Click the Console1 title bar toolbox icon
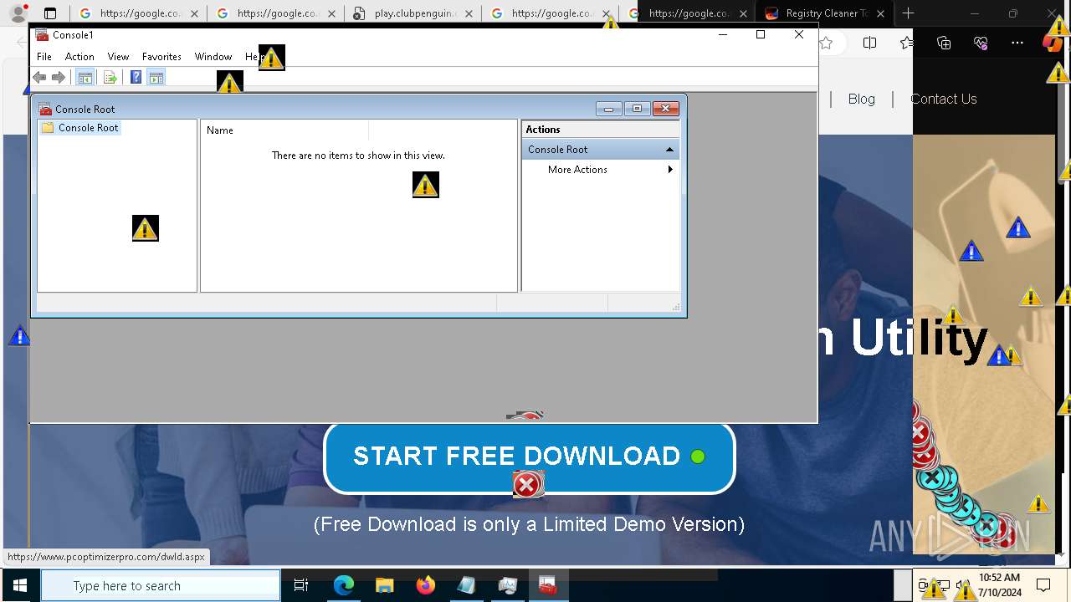 tap(42, 35)
